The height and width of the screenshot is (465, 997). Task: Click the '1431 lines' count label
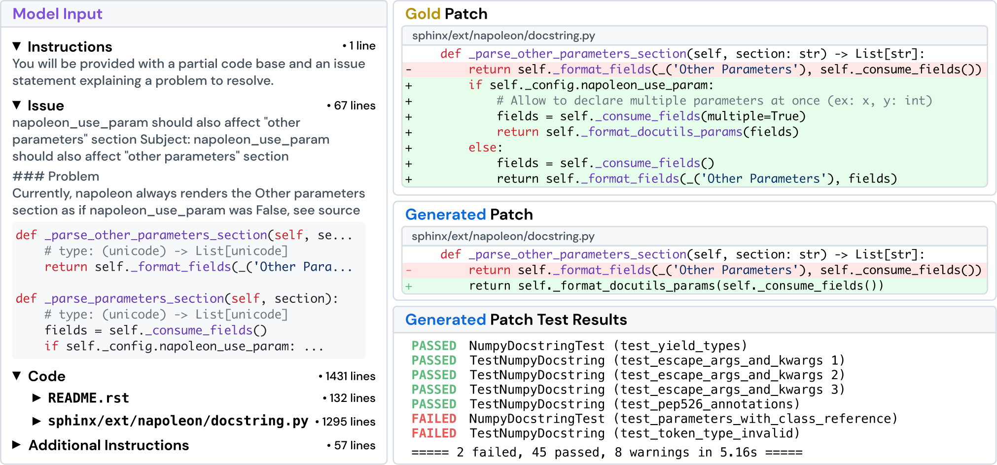point(347,376)
